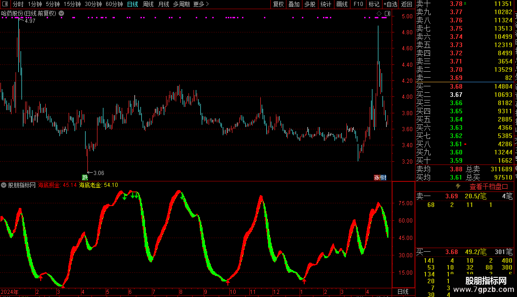Screen dimensions: 517x297
Task: Click the diamond icon above the price chart
Action: tap(379, 14)
